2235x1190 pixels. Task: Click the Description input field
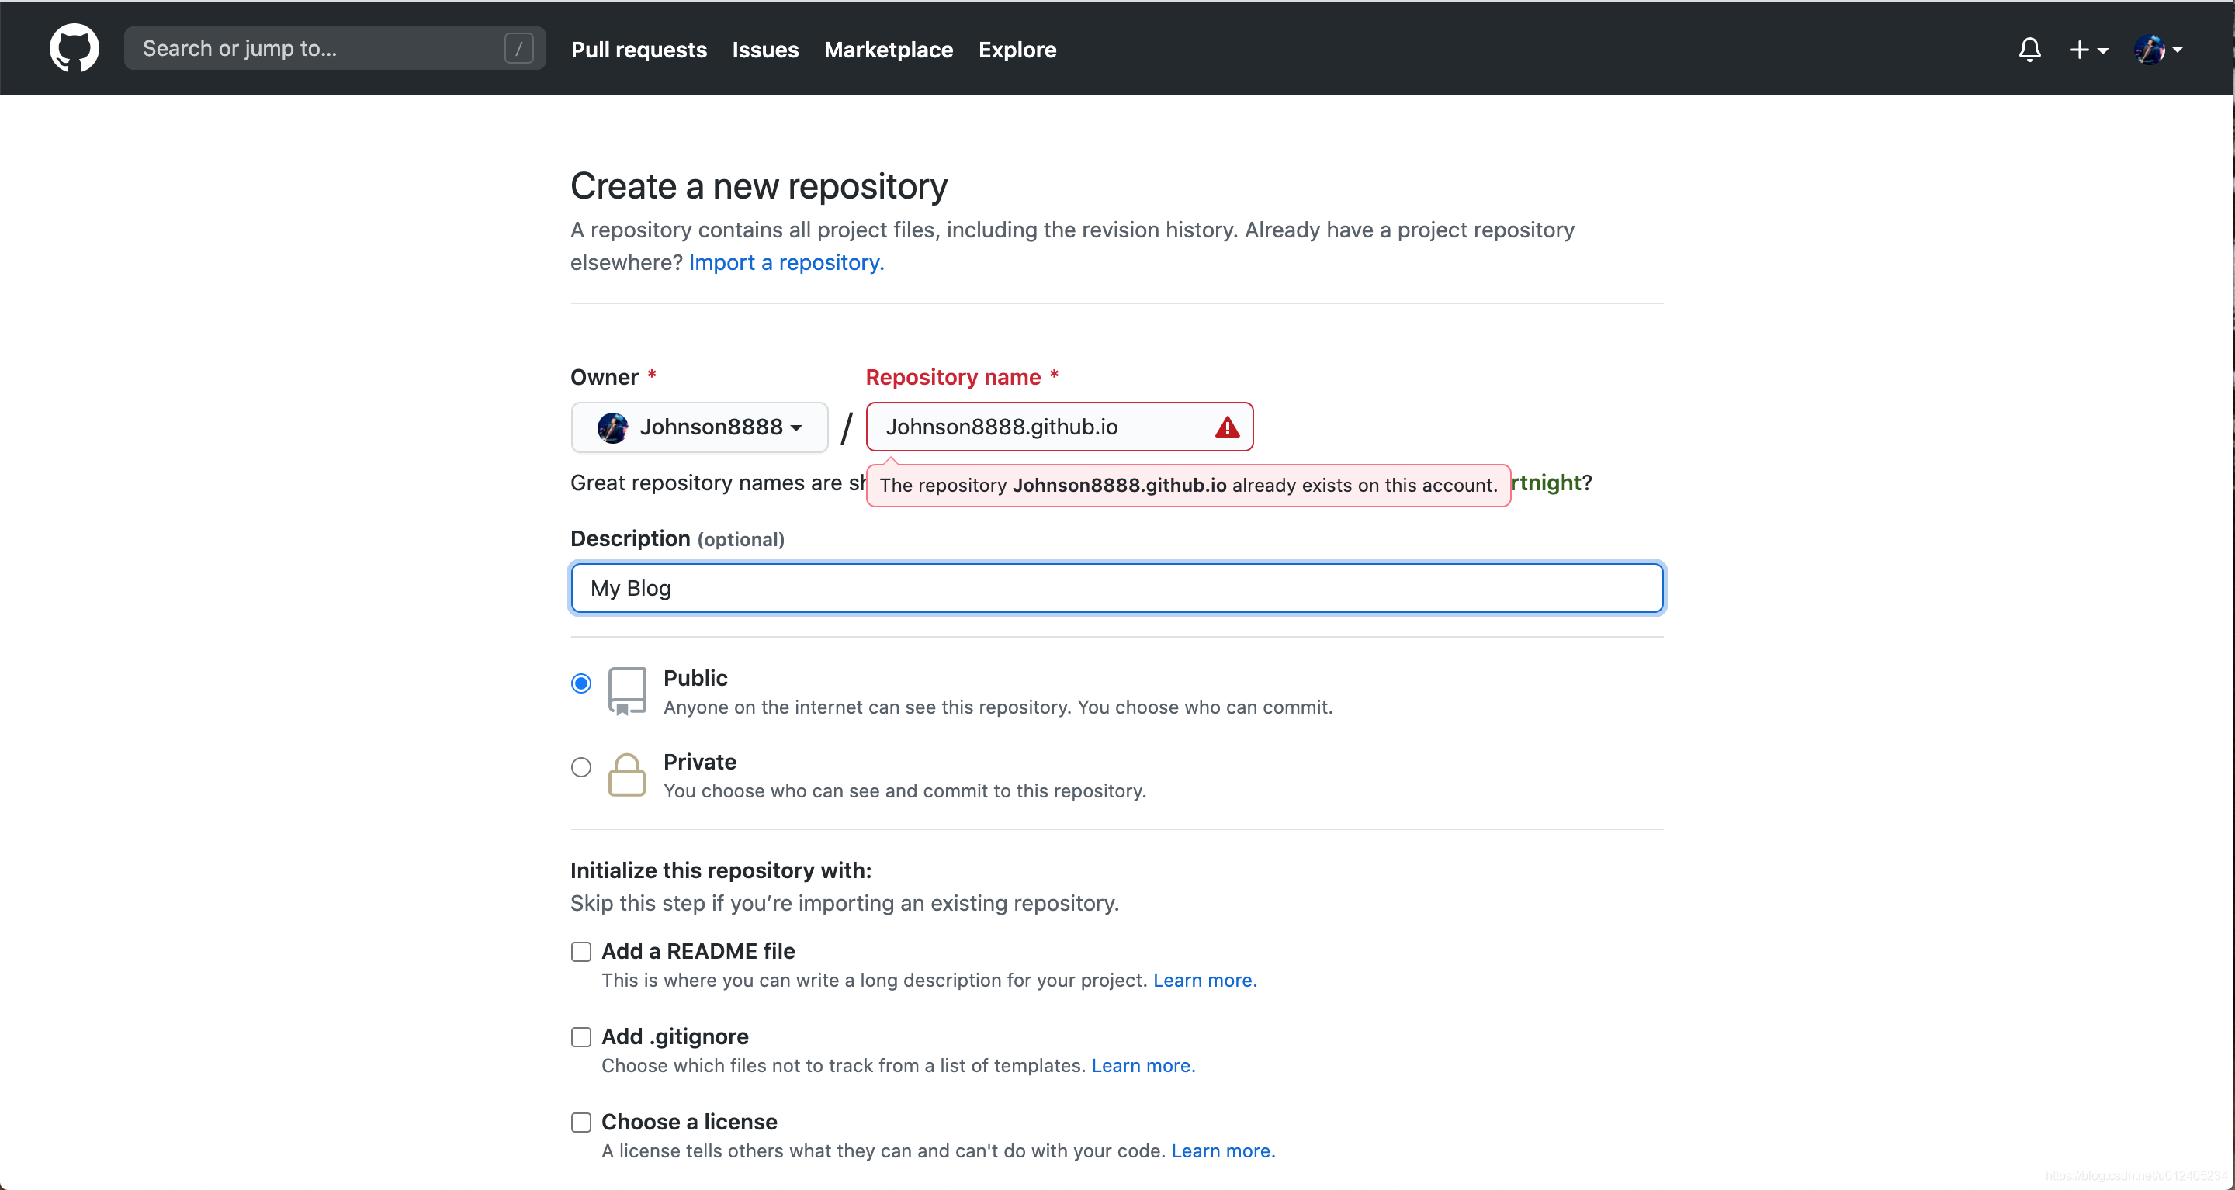(1116, 587)
